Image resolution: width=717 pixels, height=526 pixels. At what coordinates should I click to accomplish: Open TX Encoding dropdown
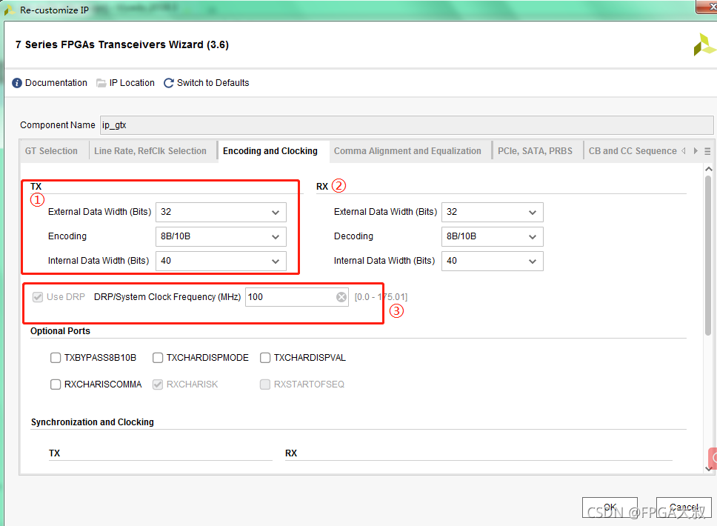tap(221, 236)
